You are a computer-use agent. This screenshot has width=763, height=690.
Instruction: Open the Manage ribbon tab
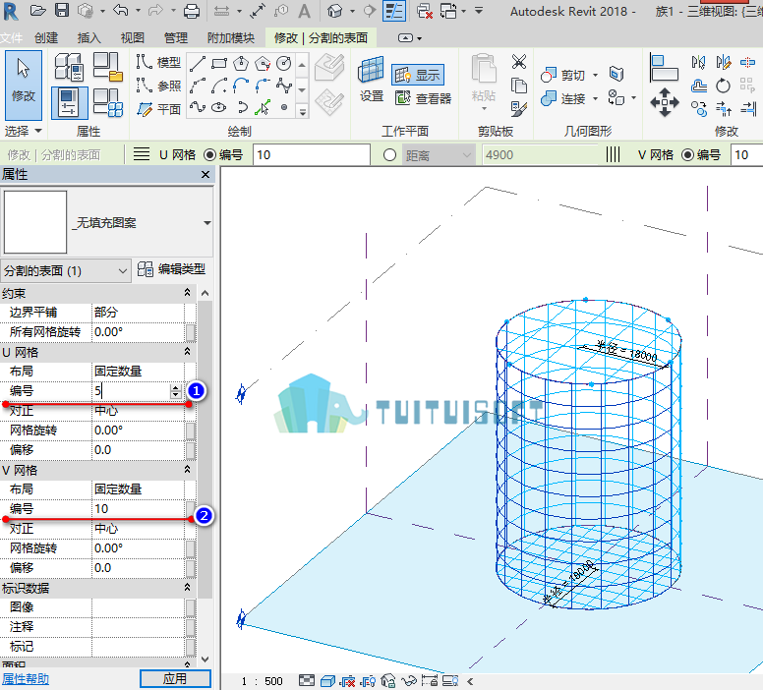176,37
